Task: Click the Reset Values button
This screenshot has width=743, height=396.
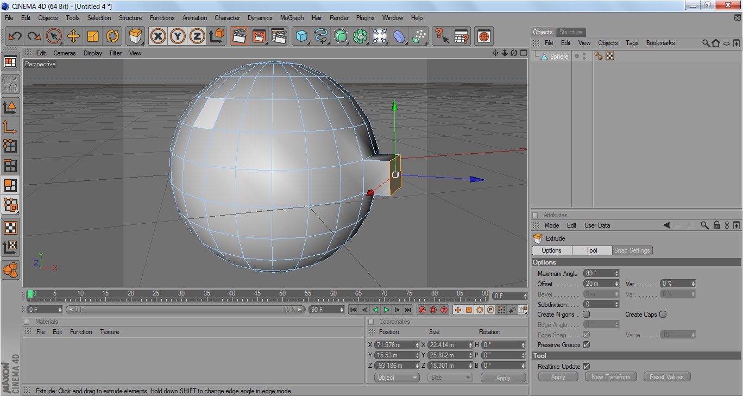Action: (x=666, y=377)
